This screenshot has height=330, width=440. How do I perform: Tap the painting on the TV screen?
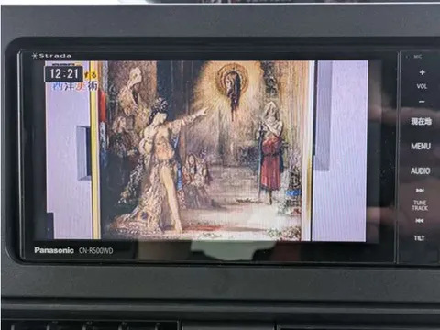(x=204, y=150)
